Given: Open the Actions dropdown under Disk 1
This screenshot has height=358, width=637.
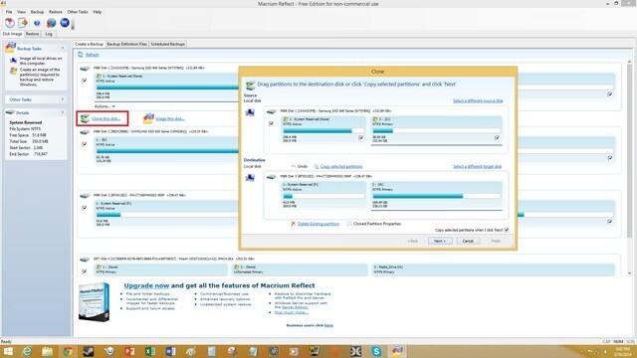Looking at the screenshot, I should [x=105, y=106].
